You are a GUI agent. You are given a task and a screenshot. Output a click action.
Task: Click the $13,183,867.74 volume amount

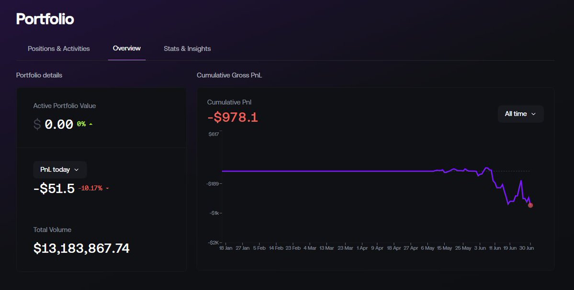coord(81,248)
